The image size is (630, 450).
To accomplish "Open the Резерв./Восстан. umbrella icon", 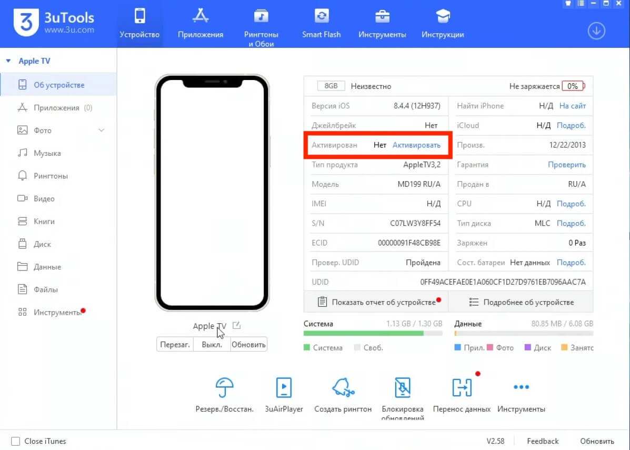I will click(x=225, y=388).
